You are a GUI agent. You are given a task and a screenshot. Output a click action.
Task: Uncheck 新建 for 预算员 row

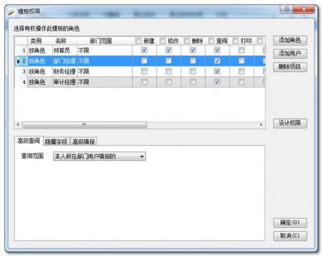pyautogui.click(x=144, y=50)
